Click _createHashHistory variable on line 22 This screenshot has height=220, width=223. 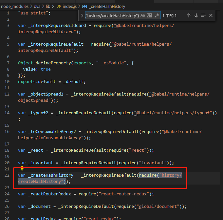[x=51, y=175]
